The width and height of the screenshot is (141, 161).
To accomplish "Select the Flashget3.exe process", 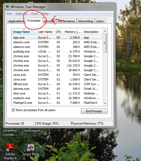I will (57, 103).
